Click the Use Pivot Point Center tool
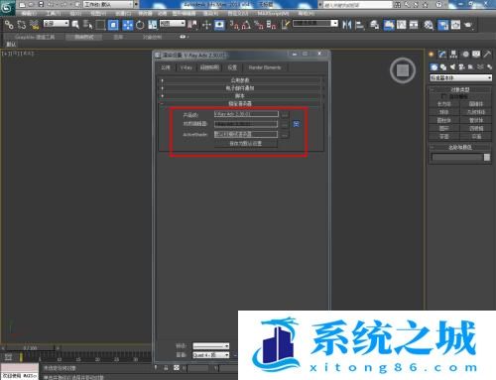 click(x=192, y=25)
